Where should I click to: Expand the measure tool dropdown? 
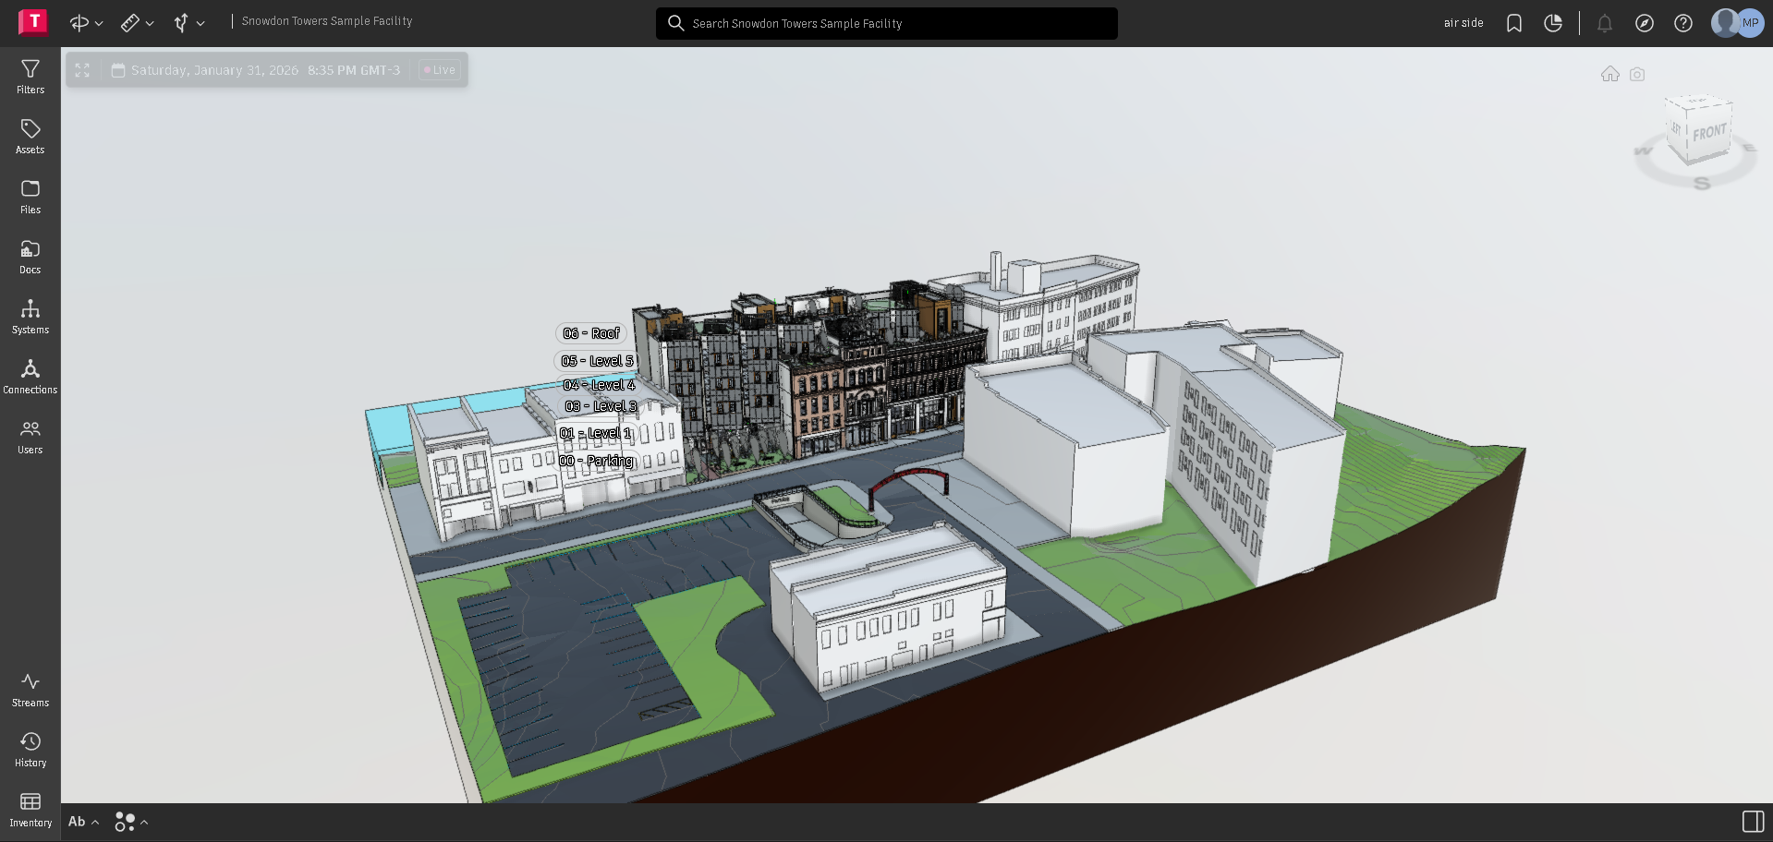[x=149, y=23]
